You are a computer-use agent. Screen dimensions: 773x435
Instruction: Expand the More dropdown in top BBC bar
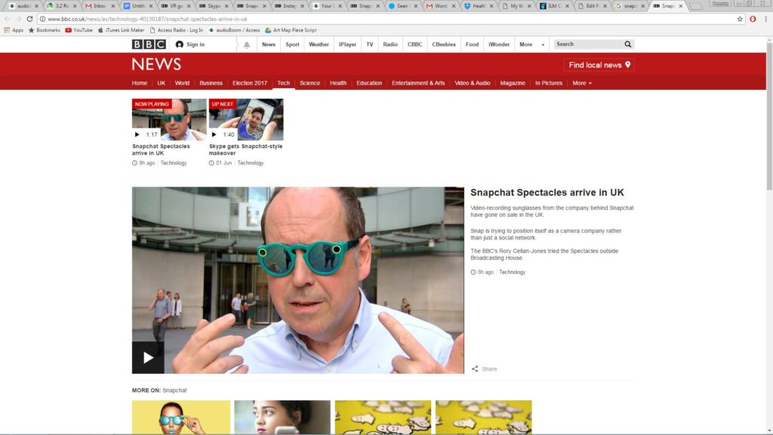pyautogui.click(x=531, y=45)
